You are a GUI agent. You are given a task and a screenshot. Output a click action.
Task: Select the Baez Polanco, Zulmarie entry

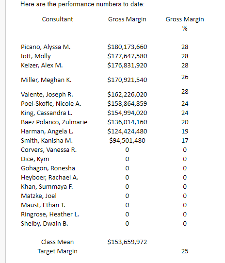(x=54, y=122)
